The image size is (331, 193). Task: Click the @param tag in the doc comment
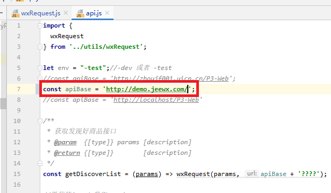click(x=65, y=143)
